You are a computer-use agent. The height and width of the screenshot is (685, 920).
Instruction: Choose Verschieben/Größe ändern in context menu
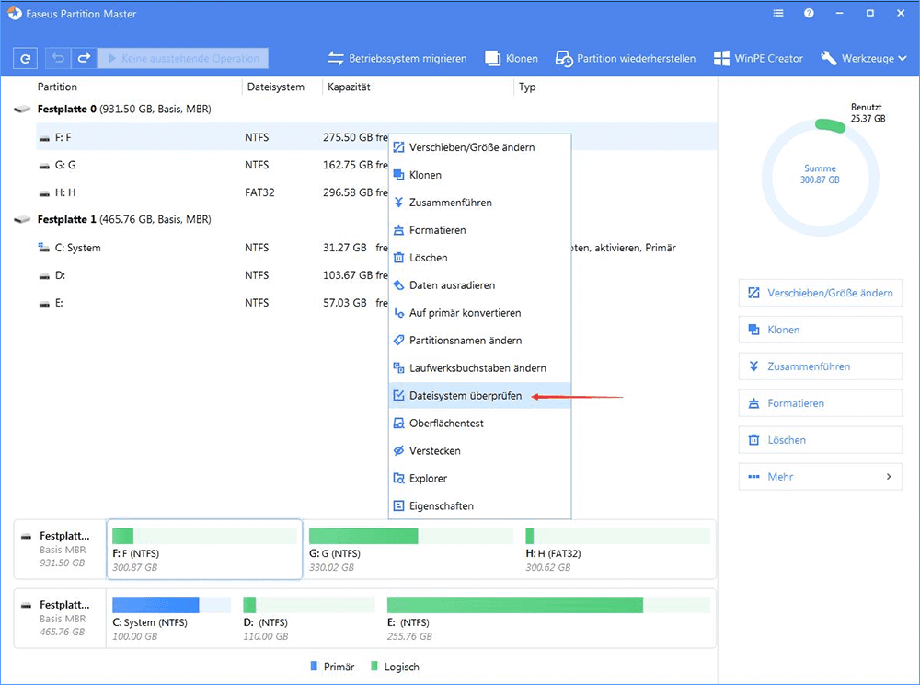click(480, 147)
